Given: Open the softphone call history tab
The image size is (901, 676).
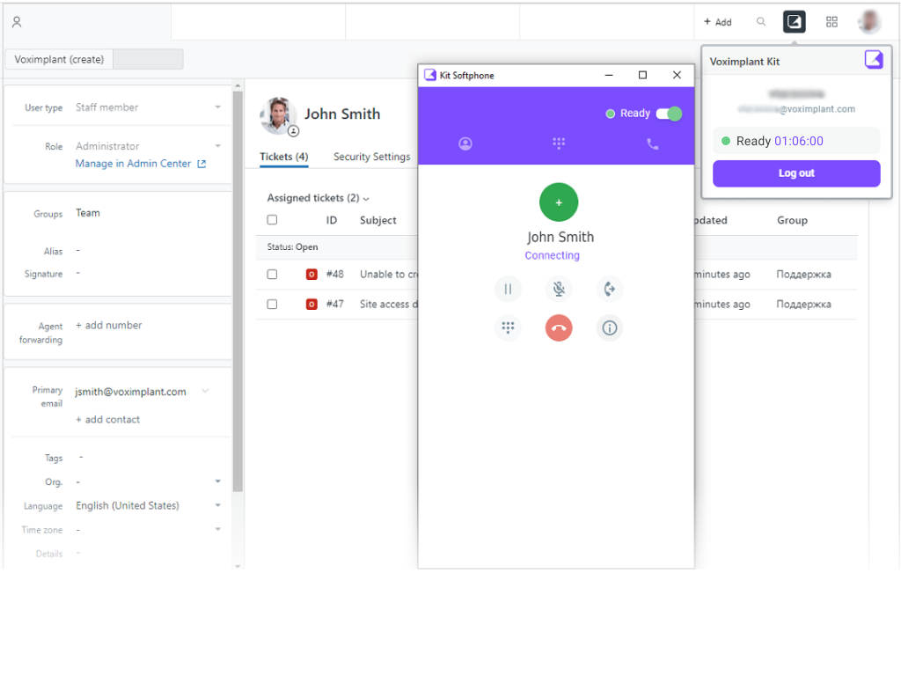Looking at the screenshot, I should tap(652, 143).
